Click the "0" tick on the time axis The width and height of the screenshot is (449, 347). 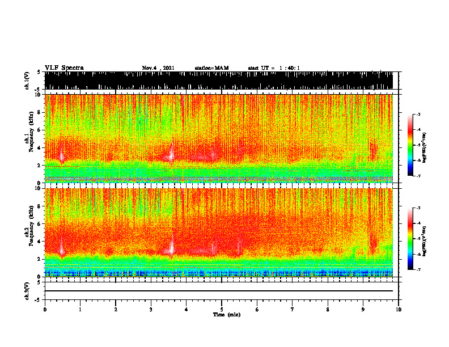point(45,310)
